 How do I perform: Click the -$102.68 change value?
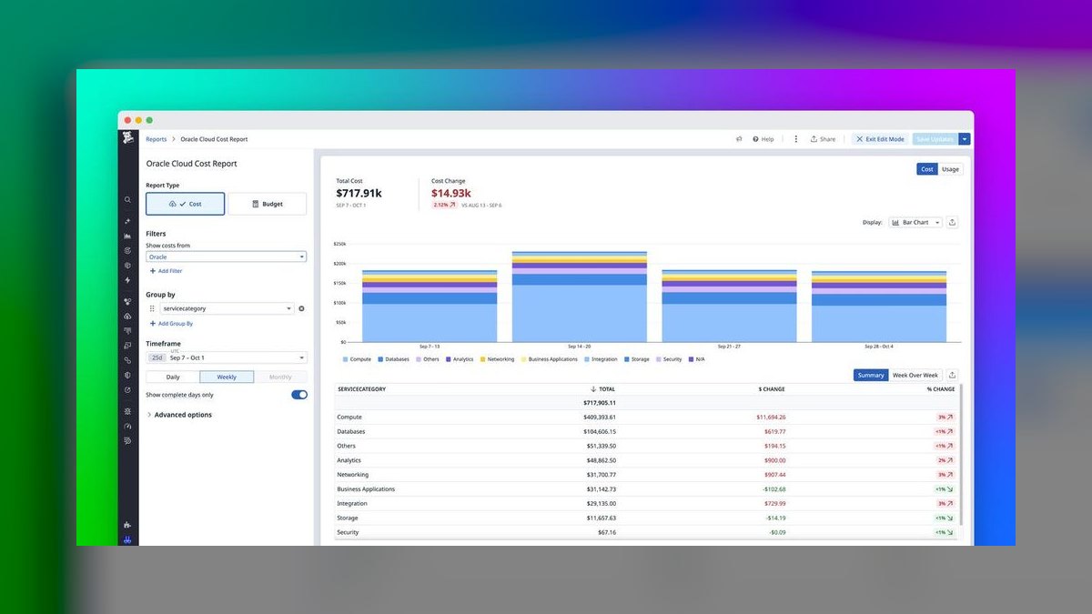click(x=773, y=489)
